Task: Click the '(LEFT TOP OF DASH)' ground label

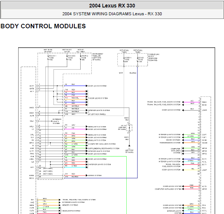Action: [129, 151]
